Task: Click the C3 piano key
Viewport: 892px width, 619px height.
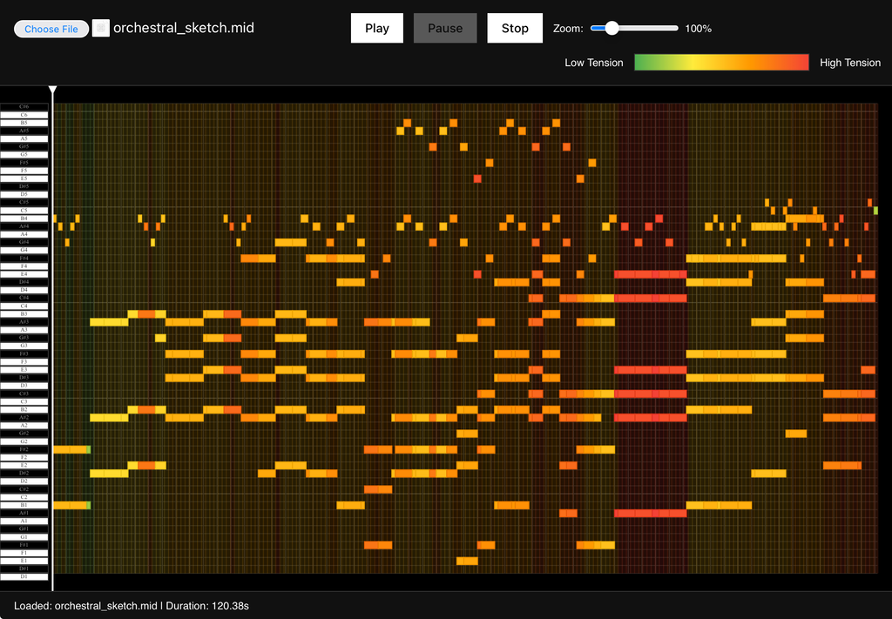Action: [24, 401]
